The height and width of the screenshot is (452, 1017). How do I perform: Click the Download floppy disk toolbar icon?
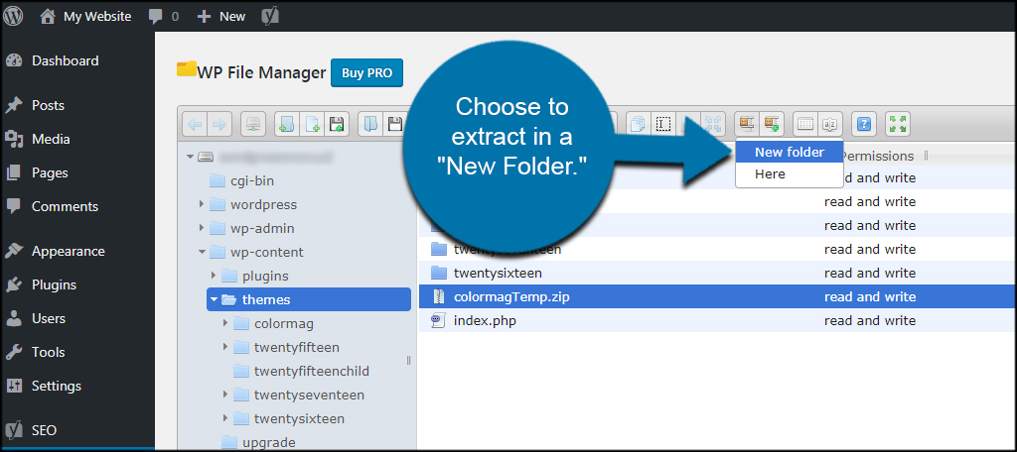(393, 124)
